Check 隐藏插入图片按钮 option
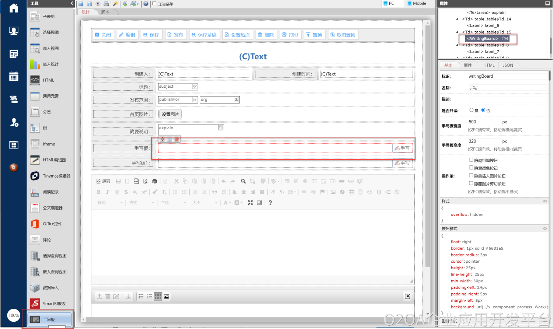The width and height of the screenshot is (553, 329). (471, 176)
